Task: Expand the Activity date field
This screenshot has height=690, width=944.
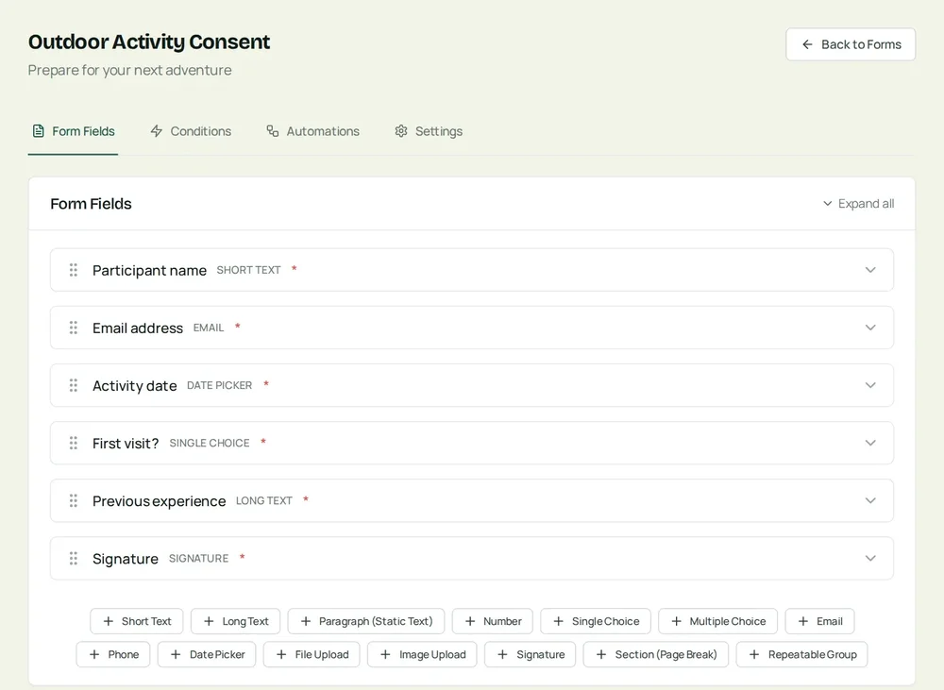Action: pyautogui.click(x=870, y=385)
